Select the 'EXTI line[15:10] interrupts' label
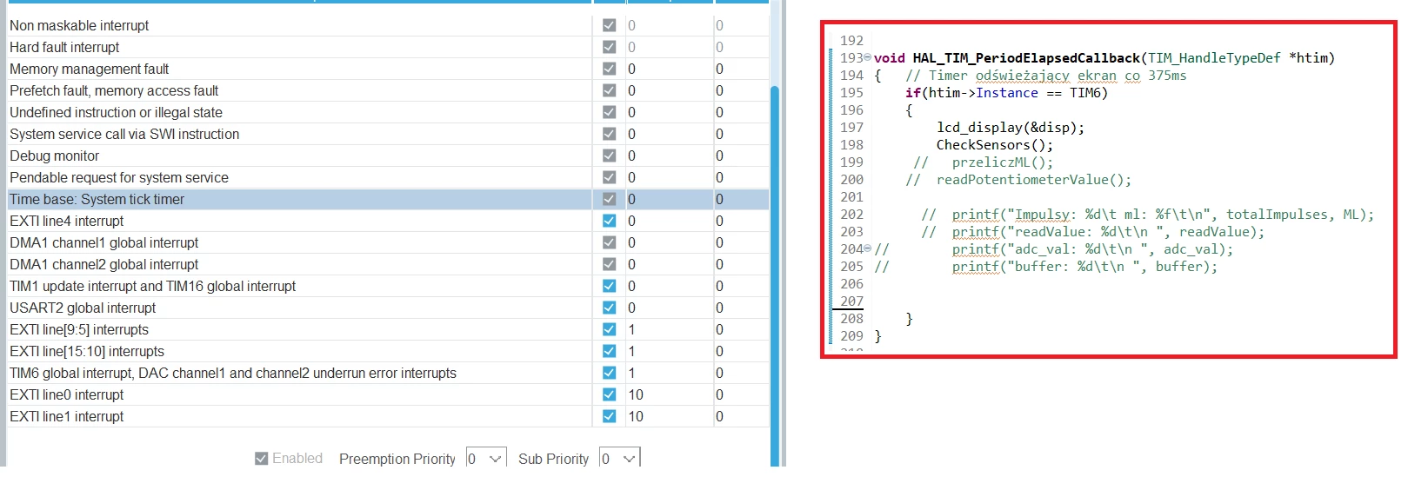1428x490 pixels. point(87,351)
